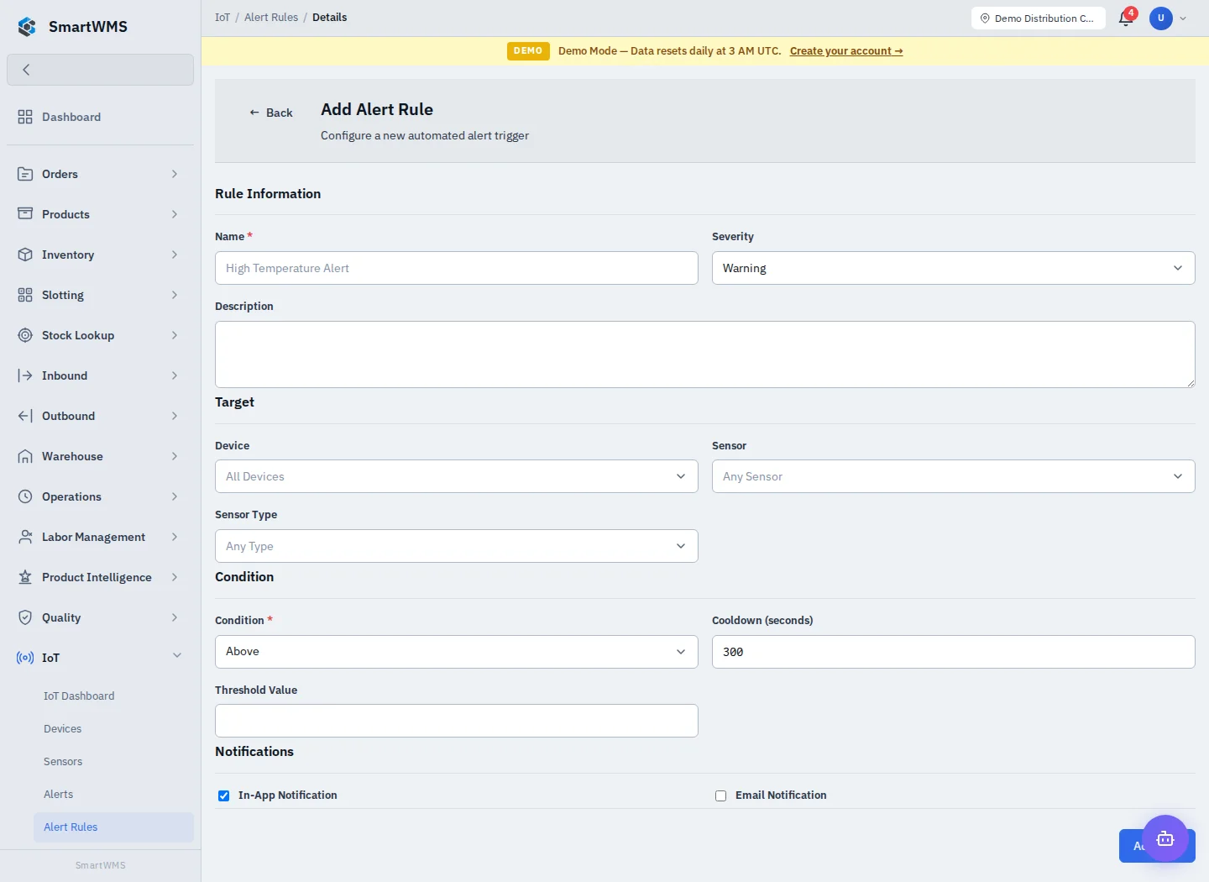Click the Alert Rules breadcrumb link
This screenshot has width=1209, height=882.
(271, 18)
